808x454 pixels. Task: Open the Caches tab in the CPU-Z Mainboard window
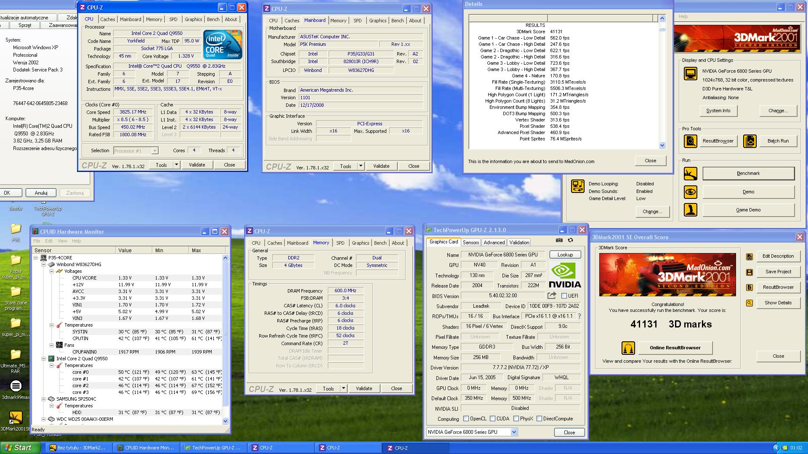[x=292, y=21]
